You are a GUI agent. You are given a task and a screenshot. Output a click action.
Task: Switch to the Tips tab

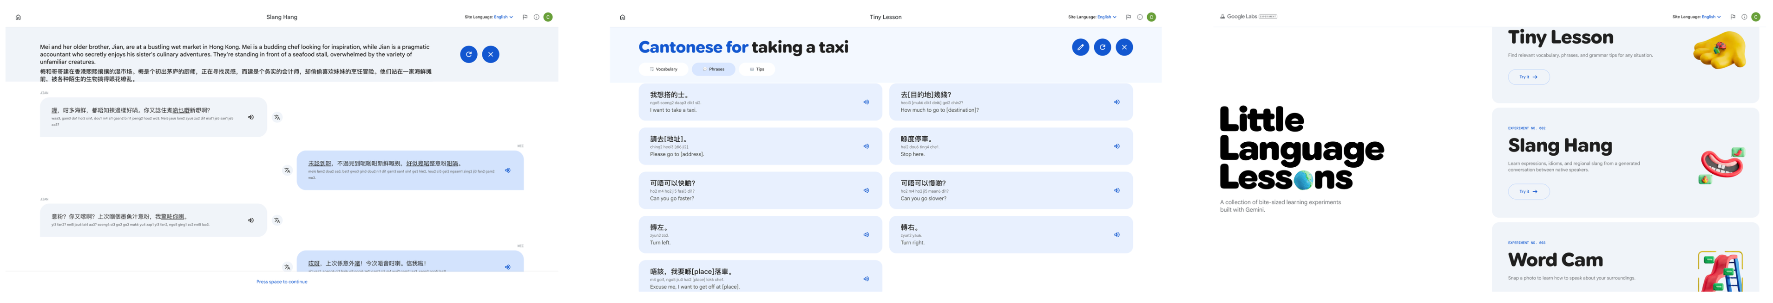point(757,69)
